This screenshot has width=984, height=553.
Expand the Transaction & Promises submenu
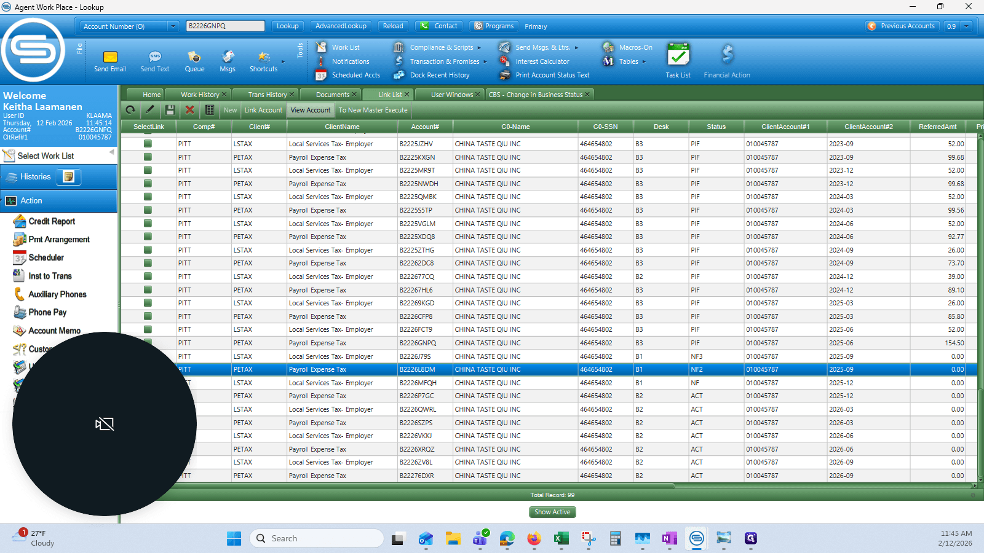tap(485, 61)
